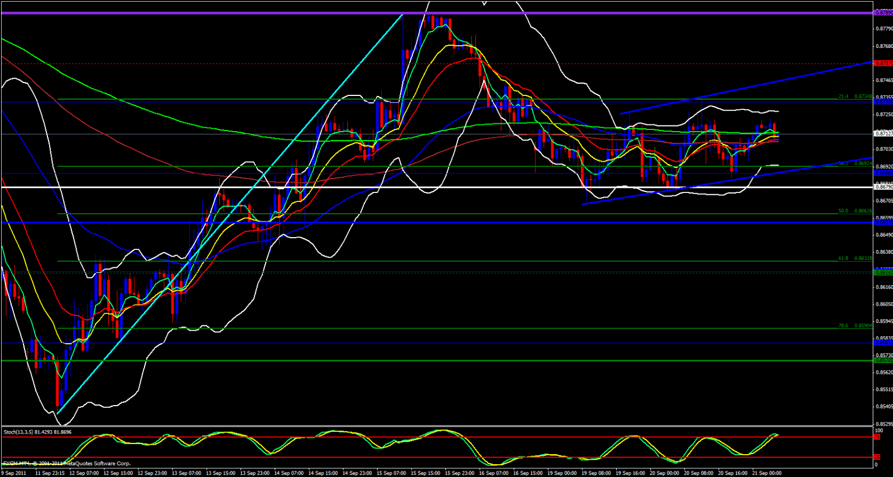Screen dimensions: 893x477
Task: Click the blue 0.86570 price level tag
Action: pyautogui.click(x=882, y=222)
